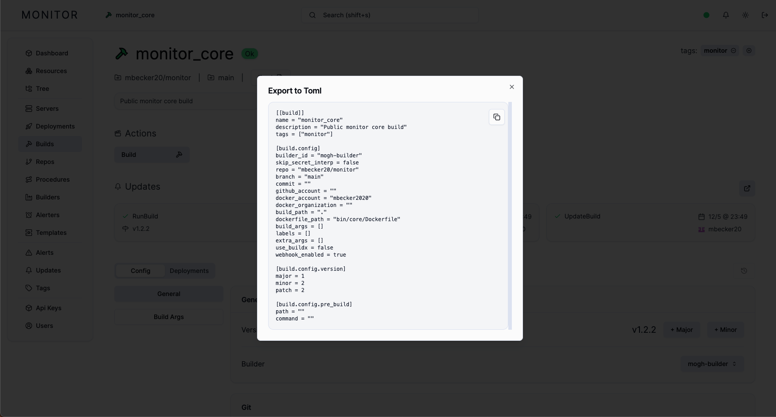Click the Export to Toml title
776x417 pixels.
point(295,91)
